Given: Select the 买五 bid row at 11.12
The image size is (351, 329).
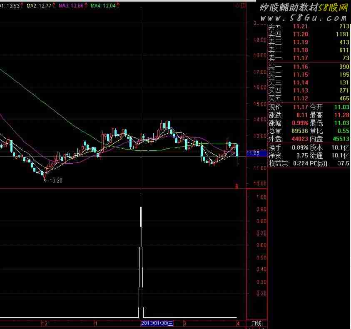Looking at the screenshot, I should (309, 98).
